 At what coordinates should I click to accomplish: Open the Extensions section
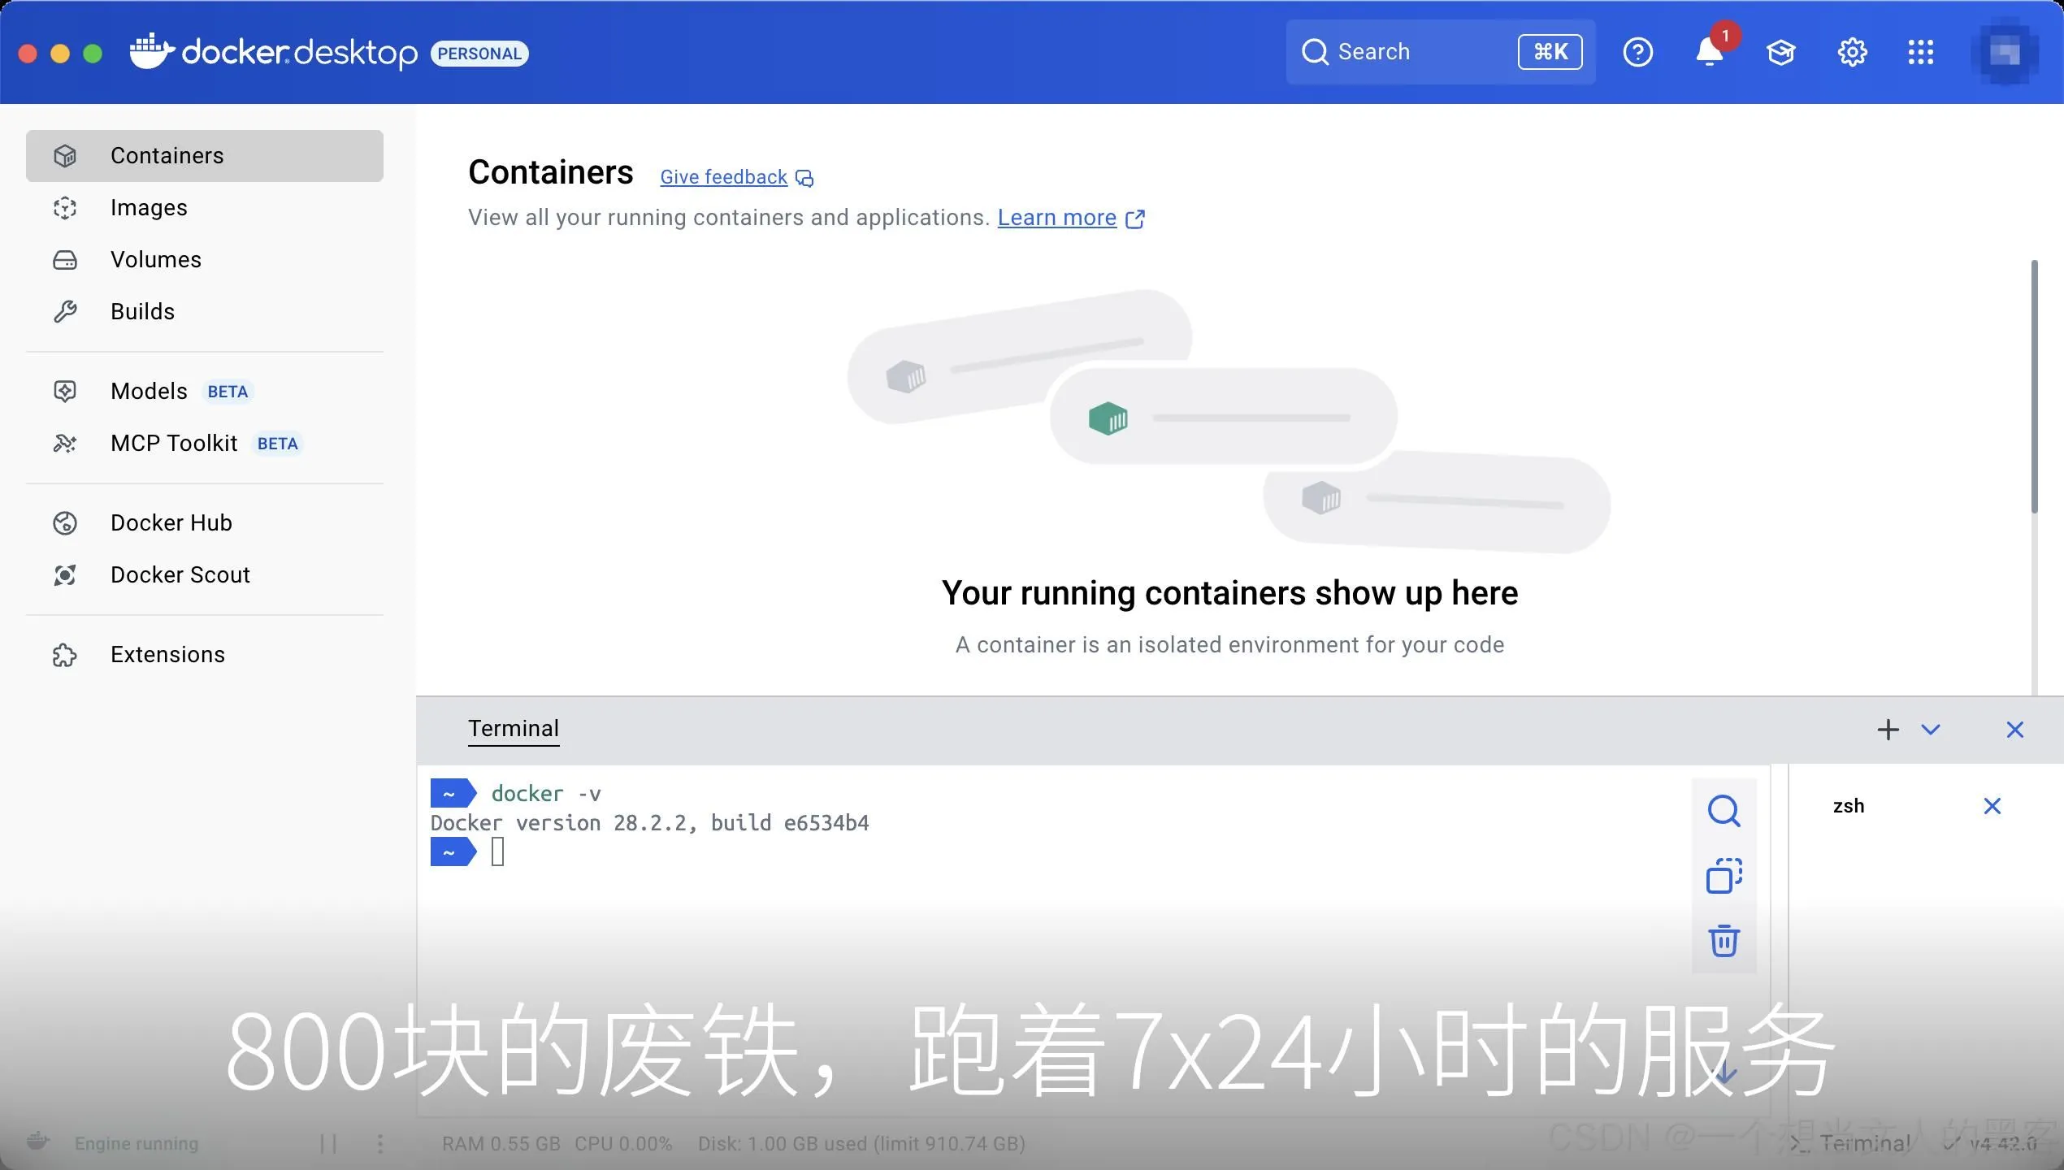point(205,654)
